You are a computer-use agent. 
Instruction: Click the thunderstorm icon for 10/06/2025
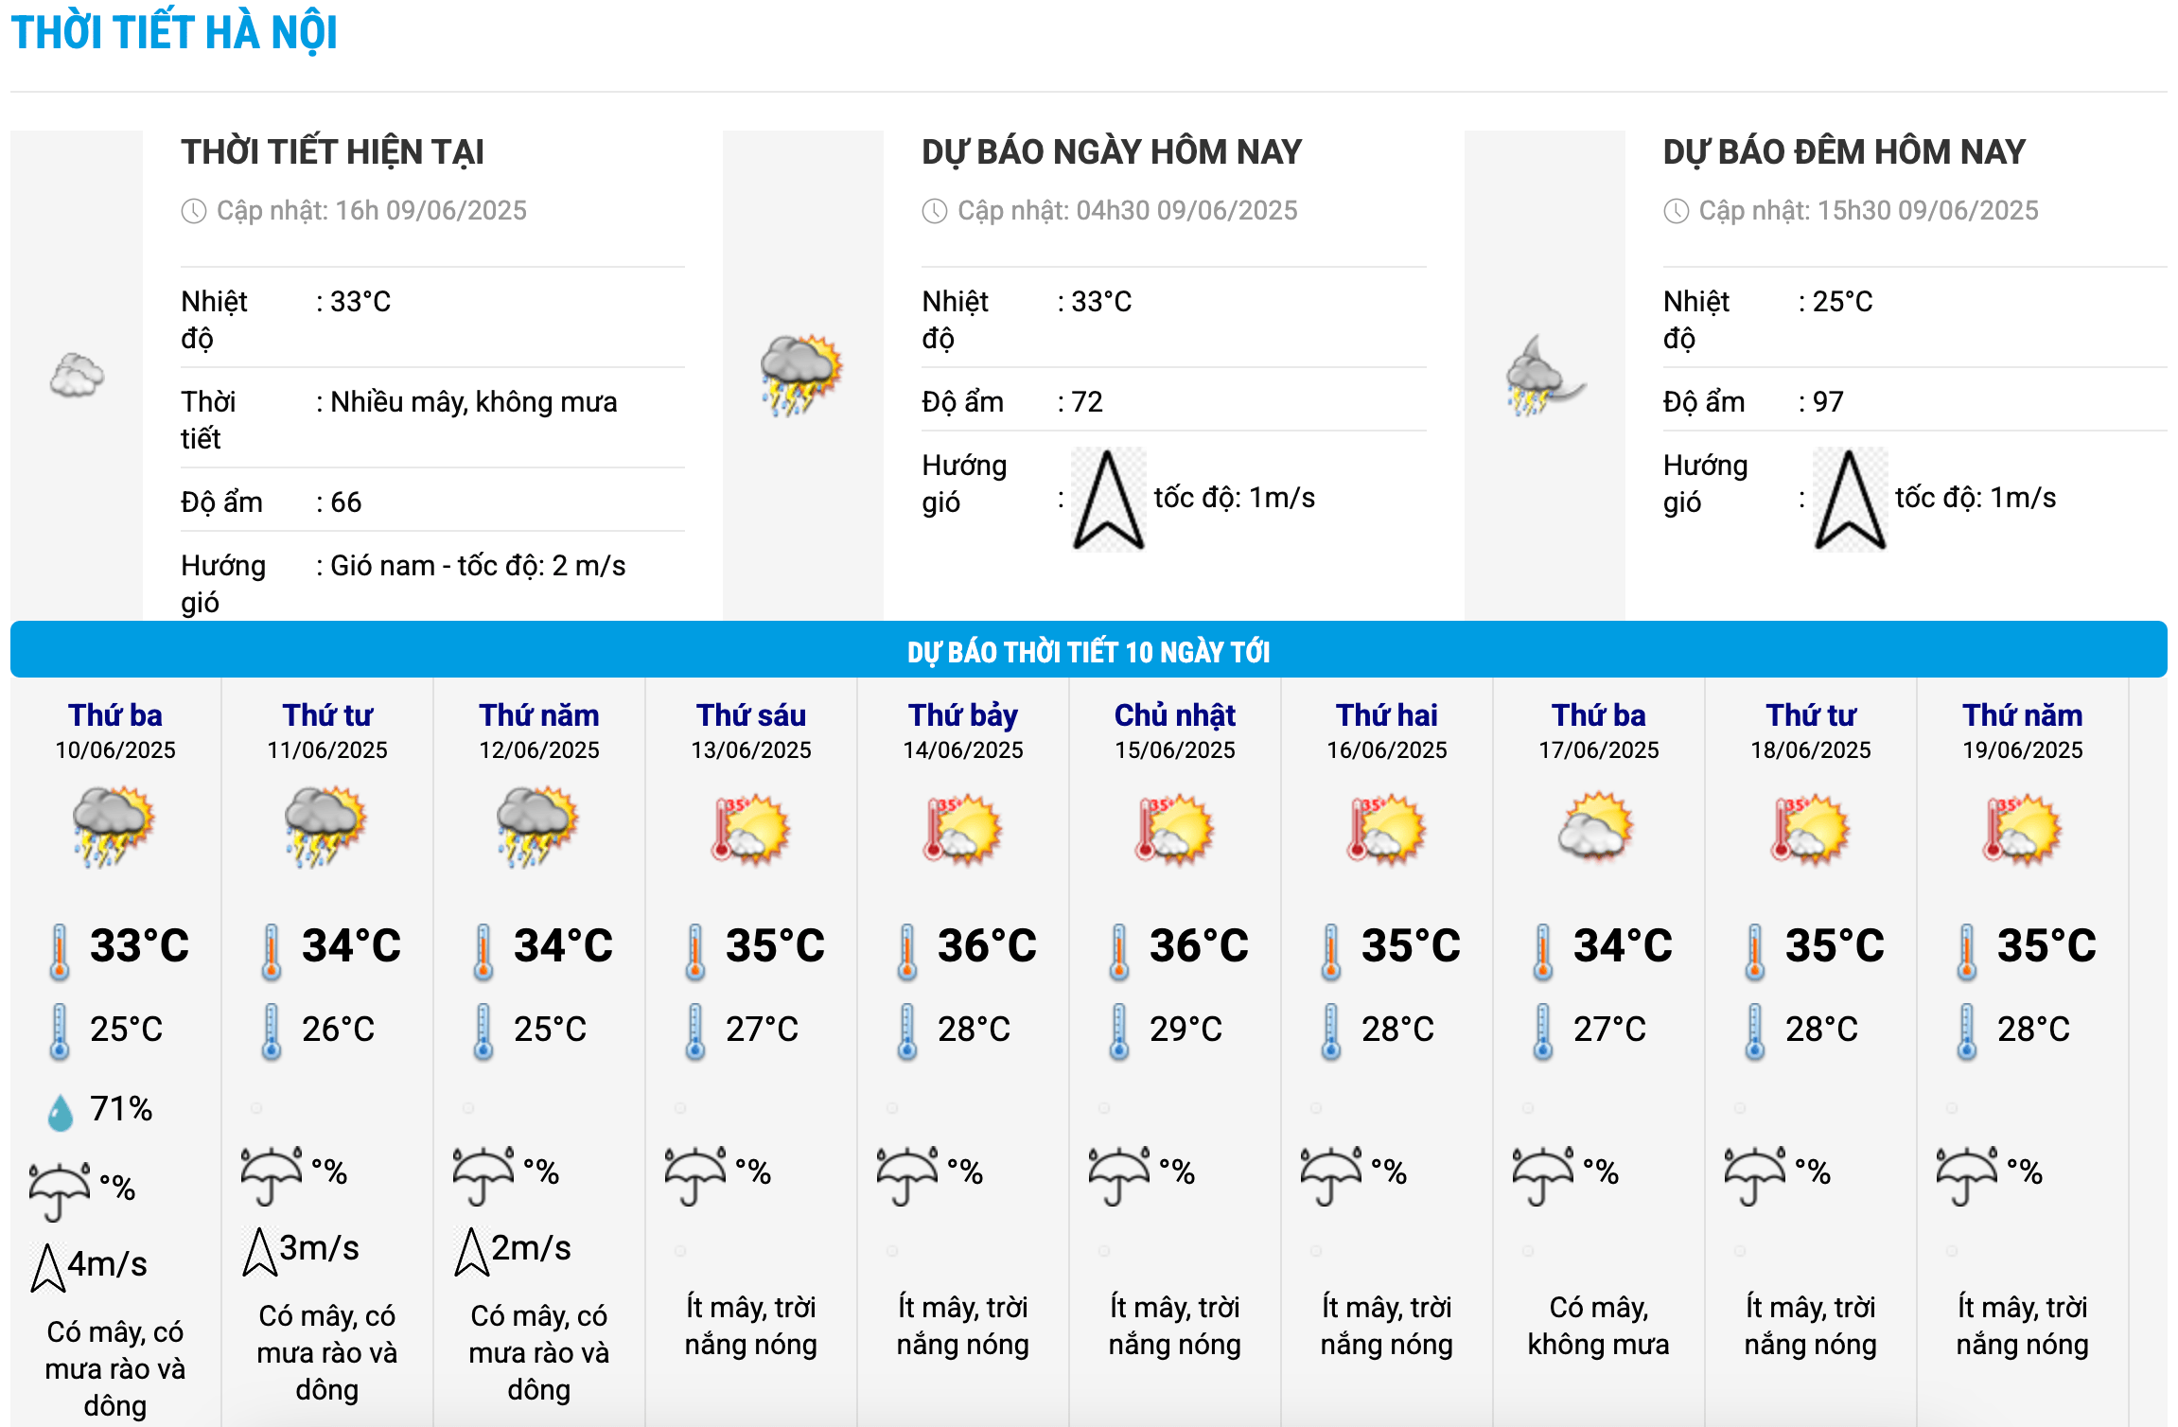(x=114, y=826)
